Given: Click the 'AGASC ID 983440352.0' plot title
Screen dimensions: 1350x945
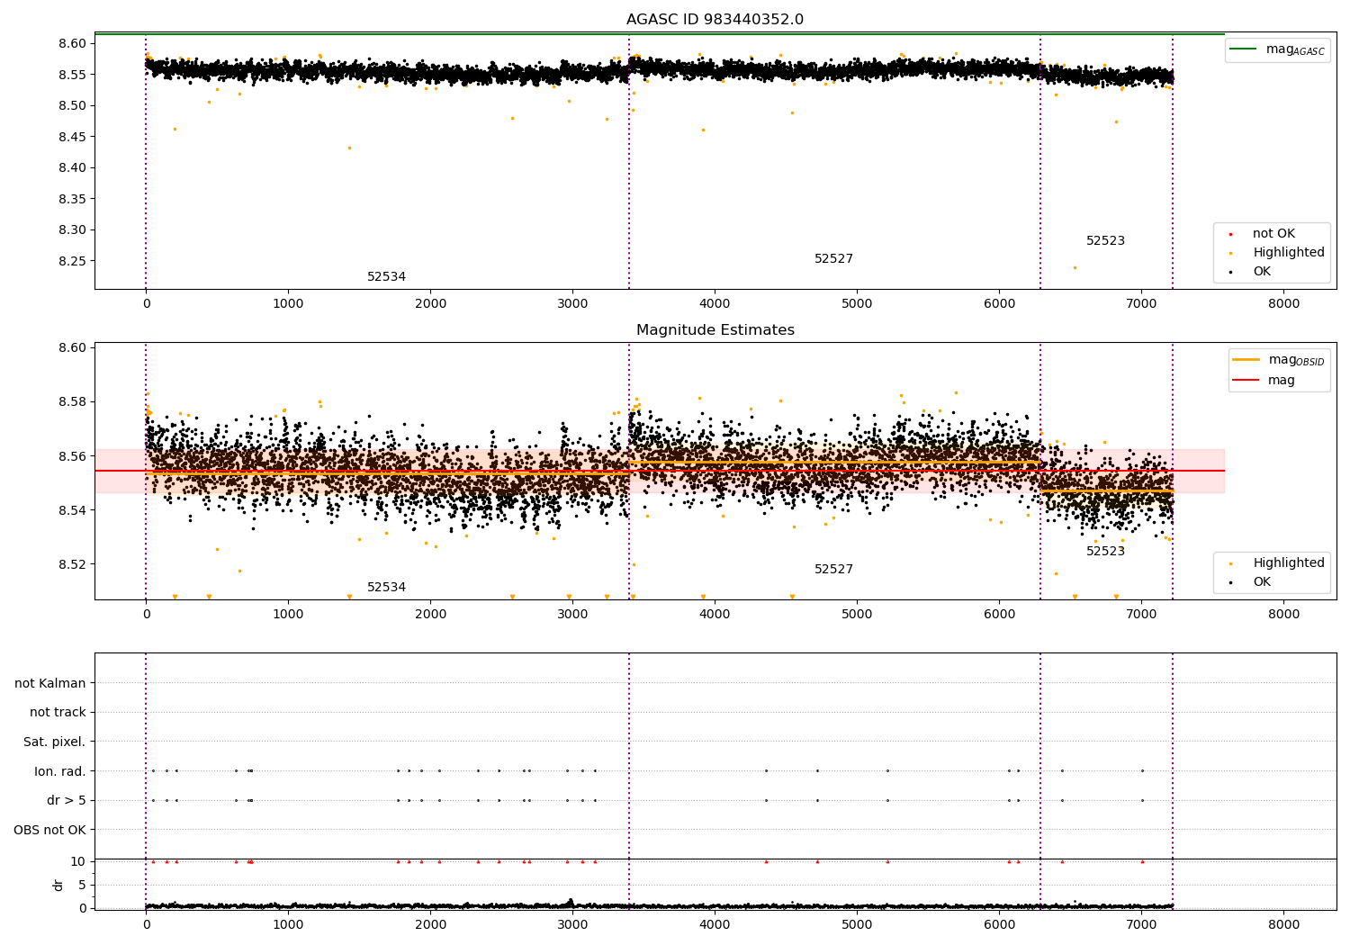Looking at the screenshot, I should [x=715, y=20].
